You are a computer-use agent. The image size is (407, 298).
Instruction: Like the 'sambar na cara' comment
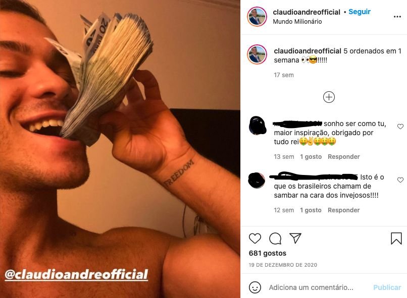pyautogui.click(x=400, y=180)
